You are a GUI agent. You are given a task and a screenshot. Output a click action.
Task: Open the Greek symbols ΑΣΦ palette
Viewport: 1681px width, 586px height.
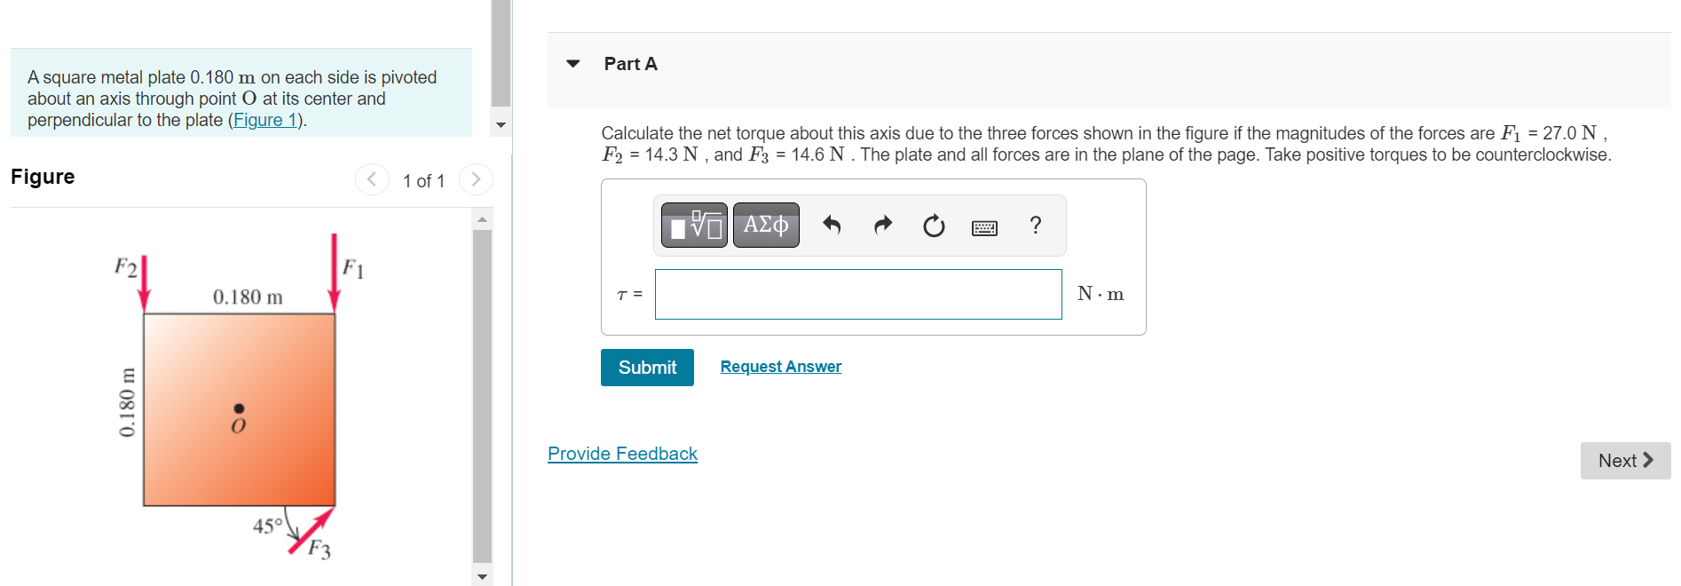point(766,226)
